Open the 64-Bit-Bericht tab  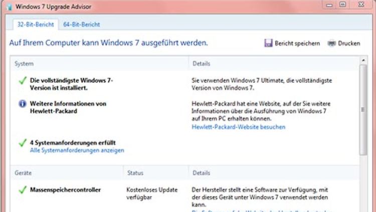(82, 25)
